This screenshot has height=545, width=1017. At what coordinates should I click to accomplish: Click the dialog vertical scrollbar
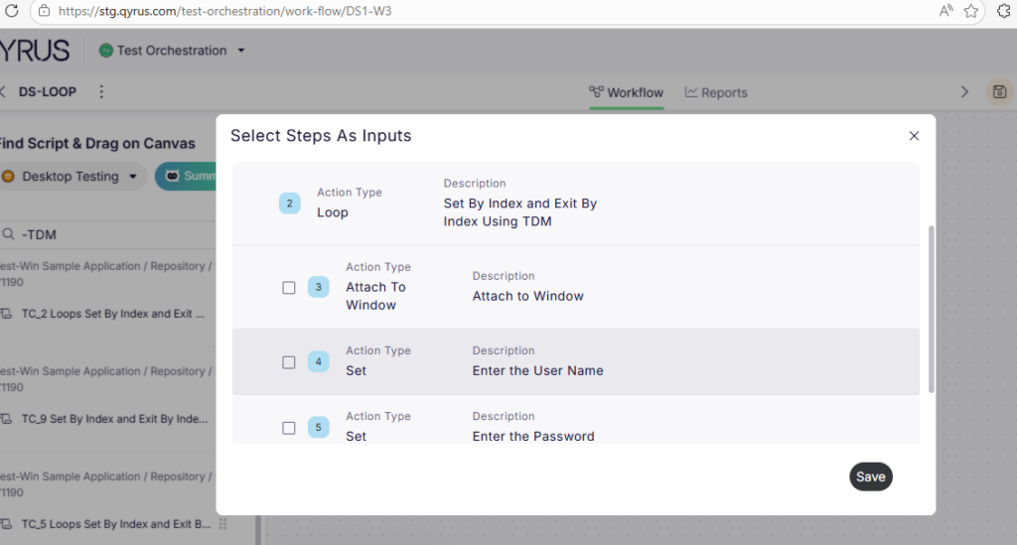tap(932, 309)
